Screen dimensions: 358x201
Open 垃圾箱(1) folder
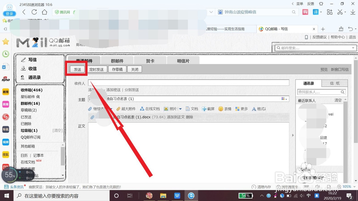point(29,131)
